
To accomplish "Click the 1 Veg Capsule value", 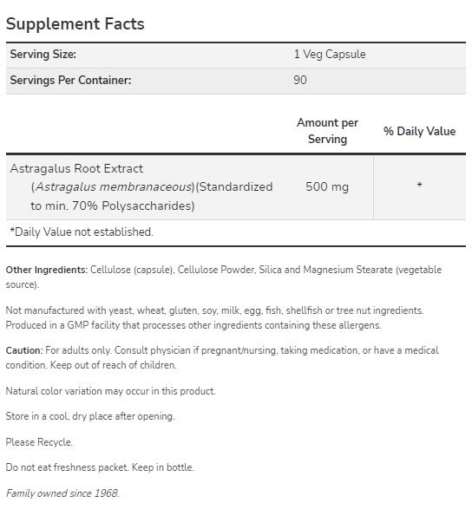I will point(330,55).
